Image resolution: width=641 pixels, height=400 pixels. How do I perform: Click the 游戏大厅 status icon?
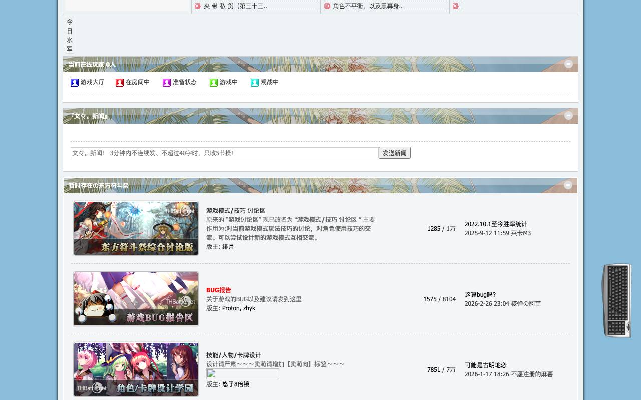point(75,83)
